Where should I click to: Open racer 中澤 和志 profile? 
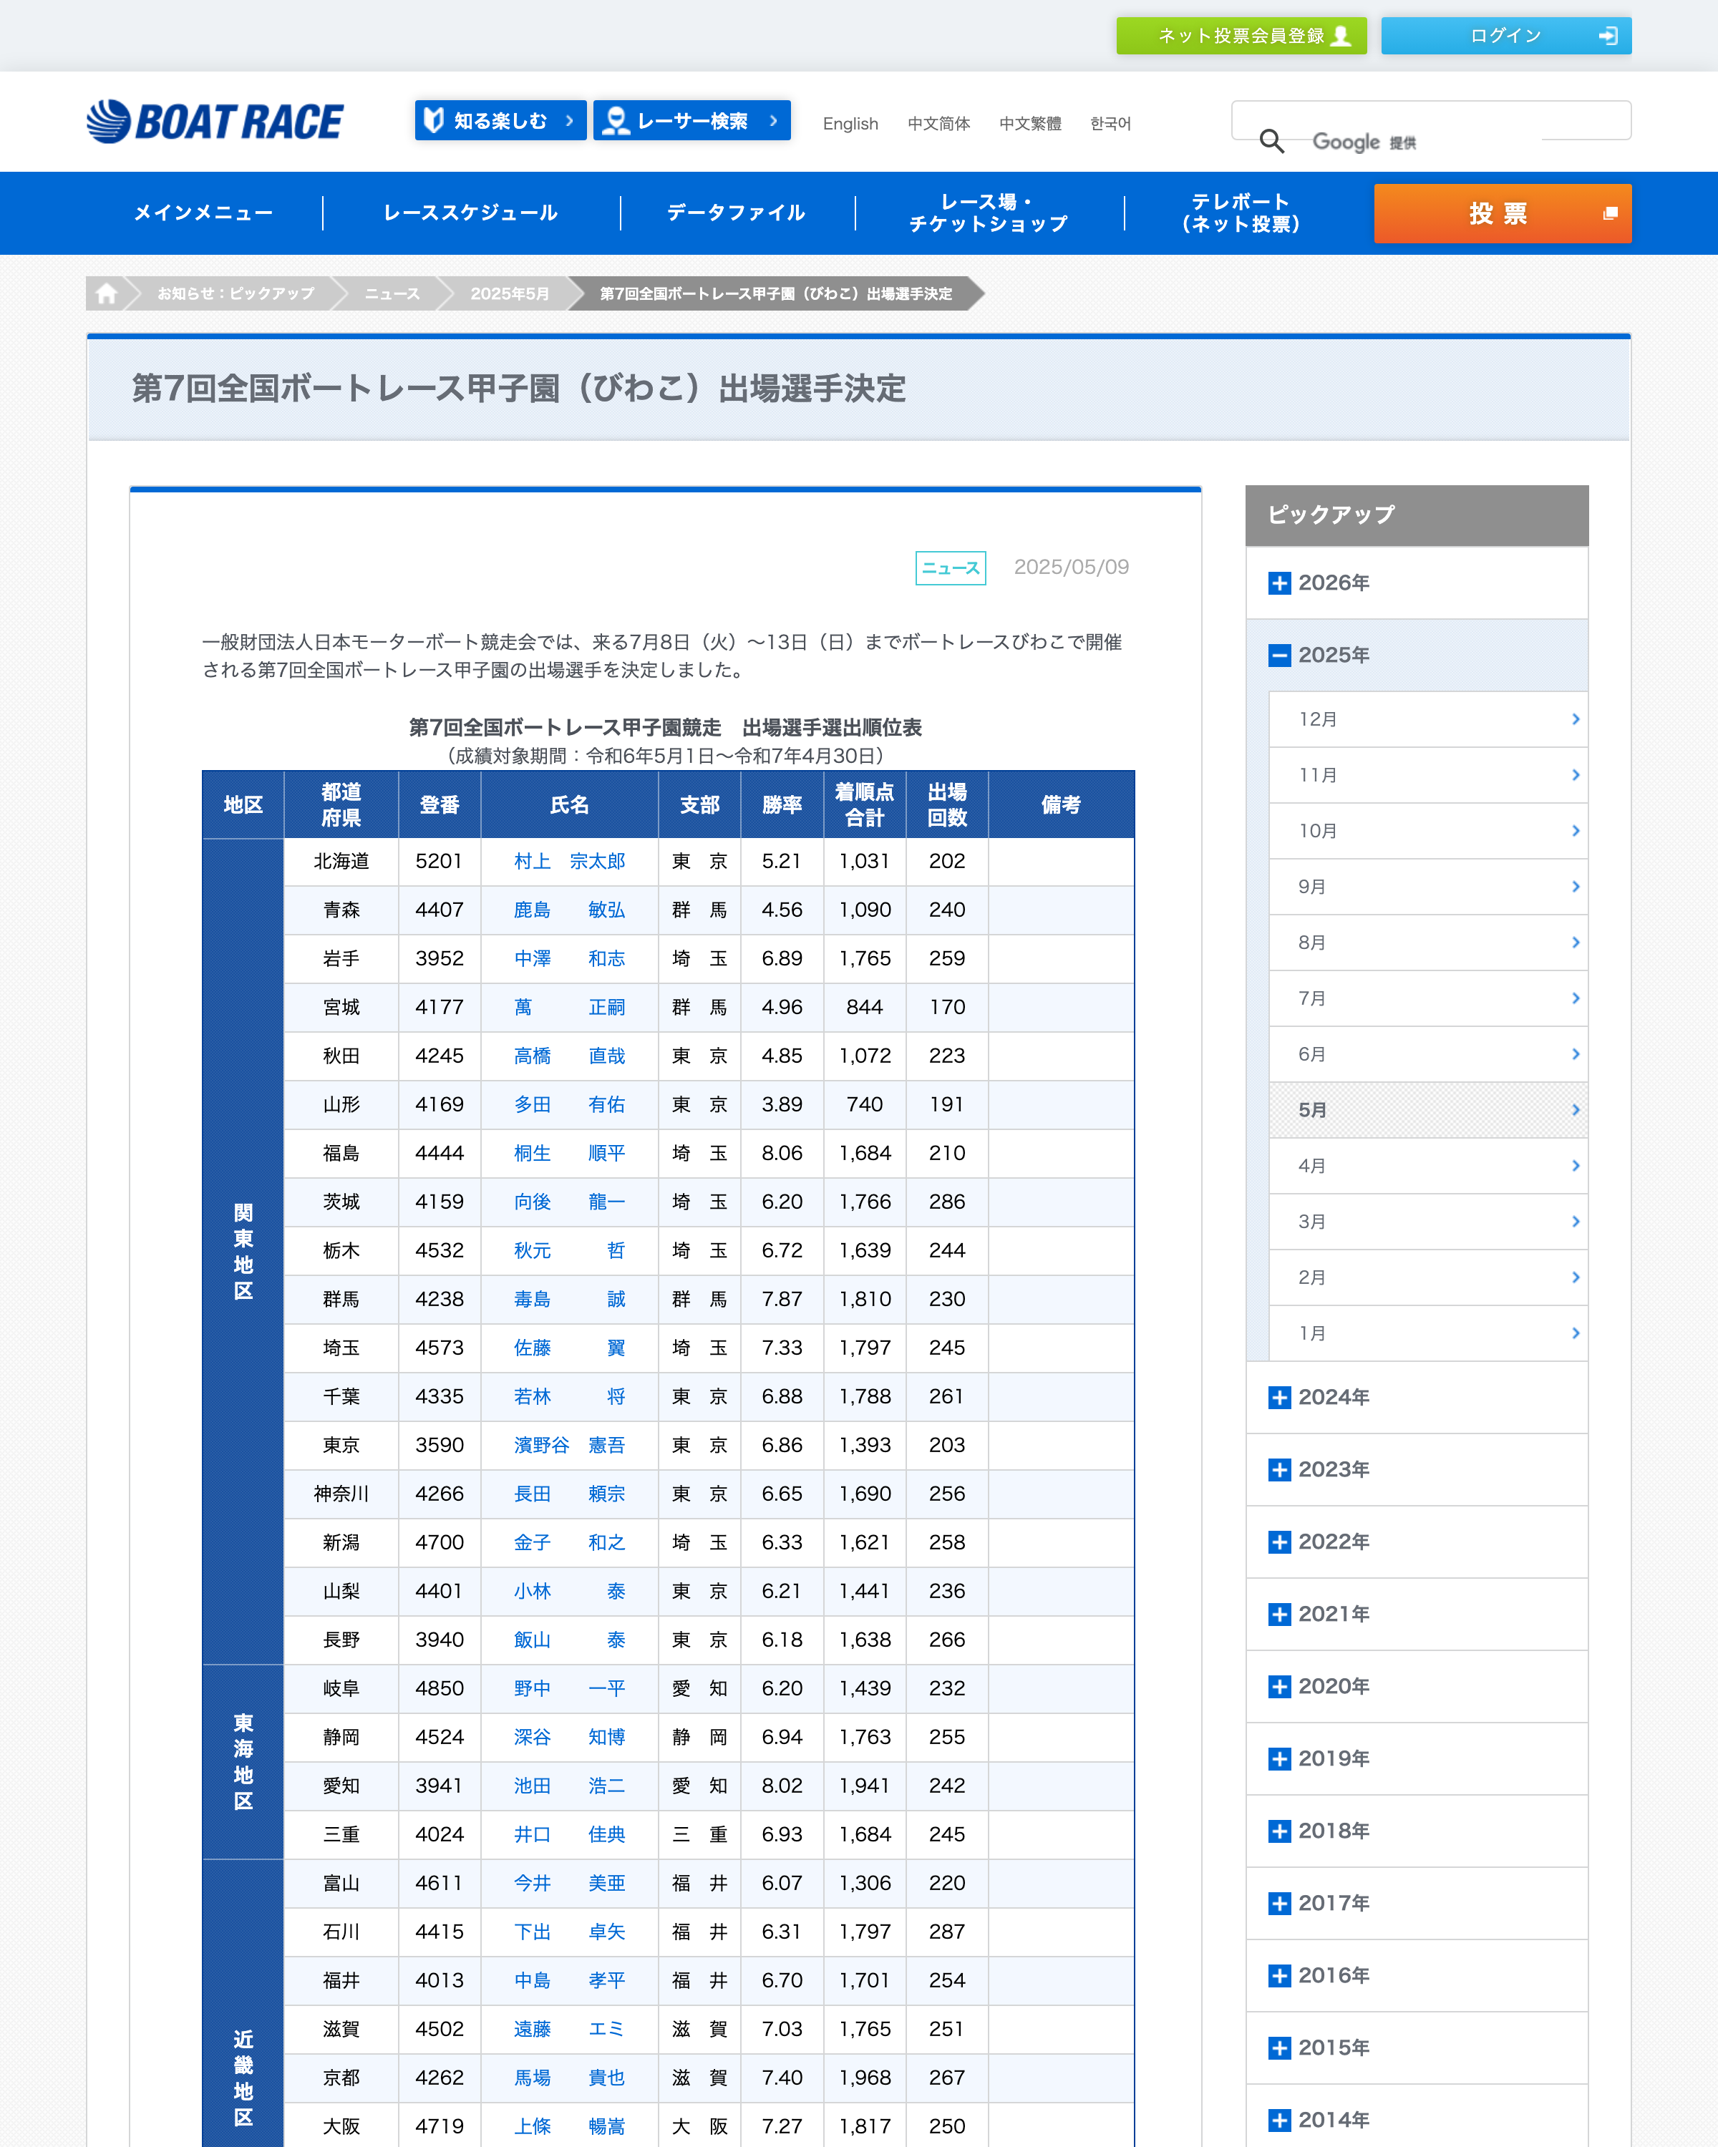tap(570, 959)
